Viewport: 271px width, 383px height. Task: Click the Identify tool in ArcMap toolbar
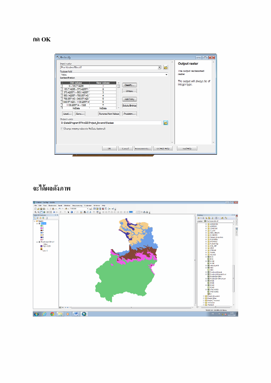pos(72,212)
